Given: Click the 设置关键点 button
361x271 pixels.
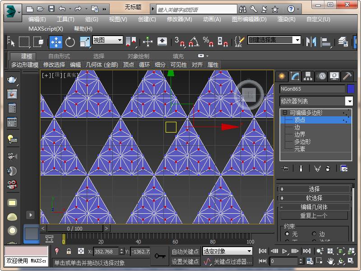Looking at the screenshot, I should click(x=185, y=262).
